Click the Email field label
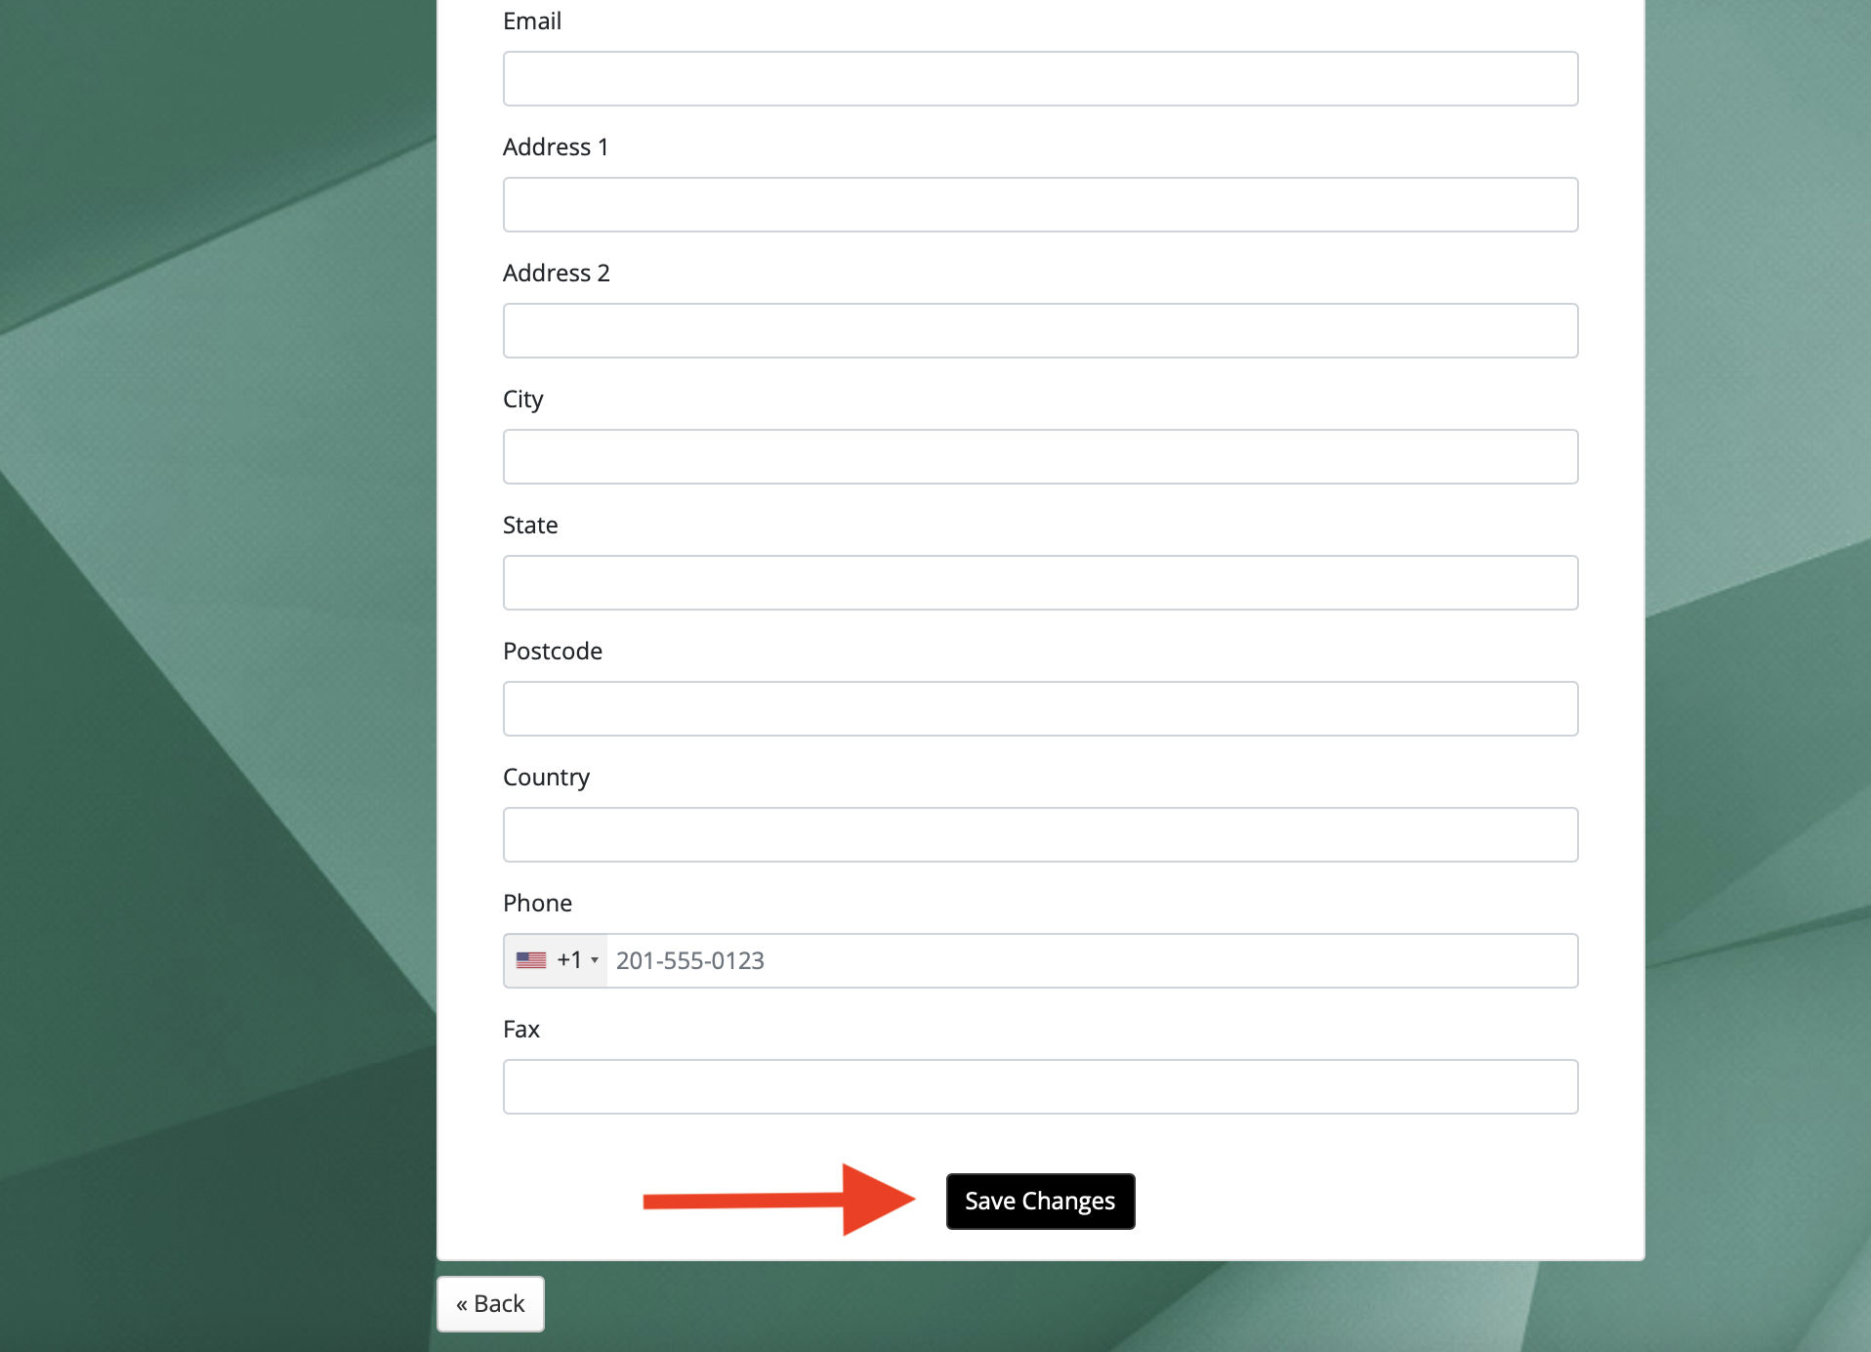The image size is (1871, 1352). click(x=532, y=21)
